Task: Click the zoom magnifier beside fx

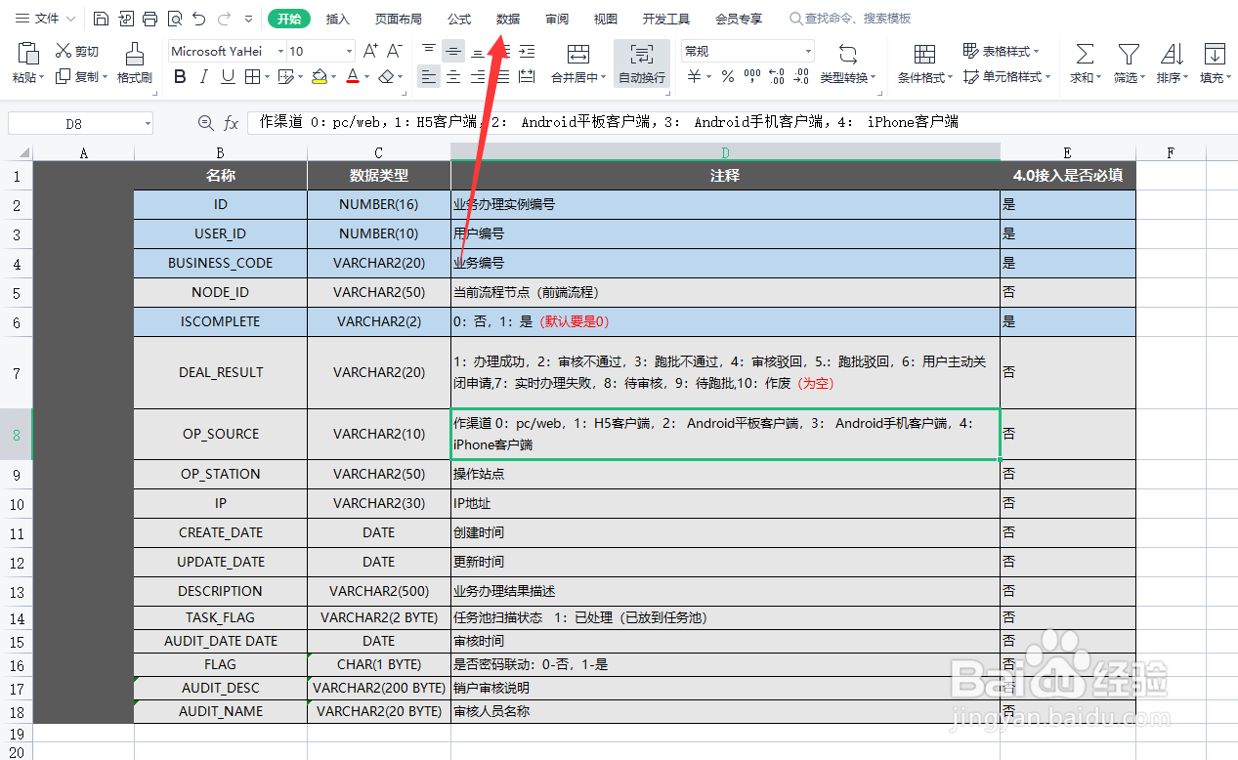Action: [205, 123]
